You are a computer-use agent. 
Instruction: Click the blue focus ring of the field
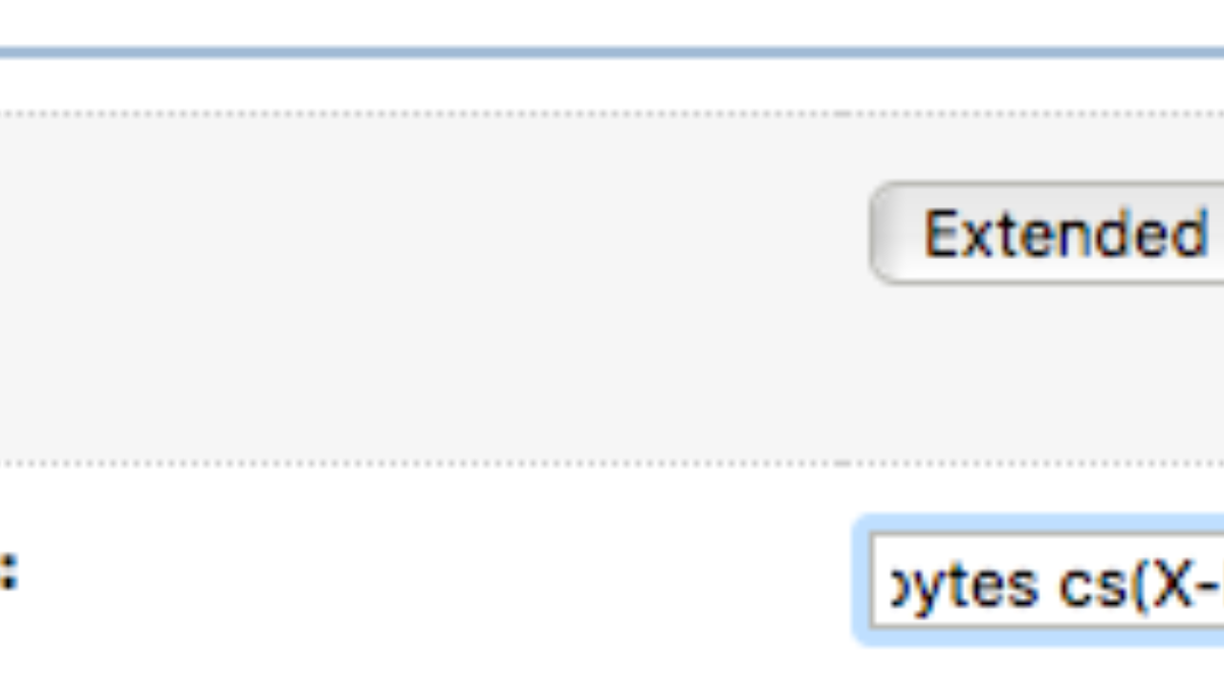pos(861,581)
